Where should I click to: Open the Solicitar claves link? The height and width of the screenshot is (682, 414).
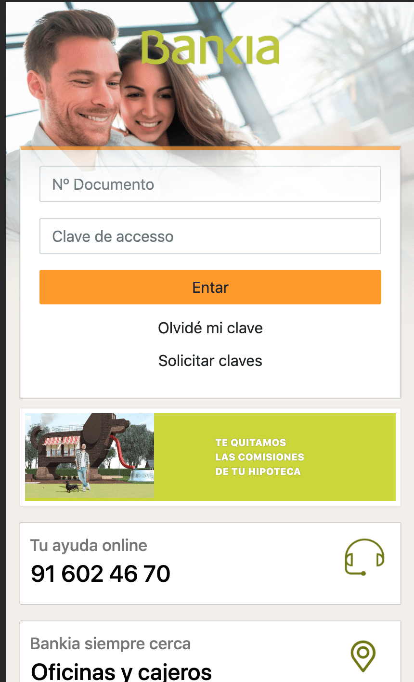click(x=210, y=361)
